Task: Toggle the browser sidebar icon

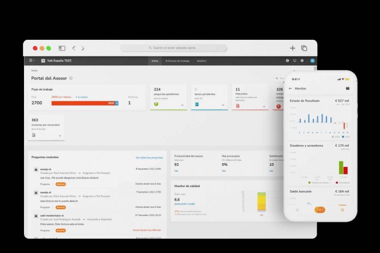Action: pyautogui.click(x=62, y=48)
